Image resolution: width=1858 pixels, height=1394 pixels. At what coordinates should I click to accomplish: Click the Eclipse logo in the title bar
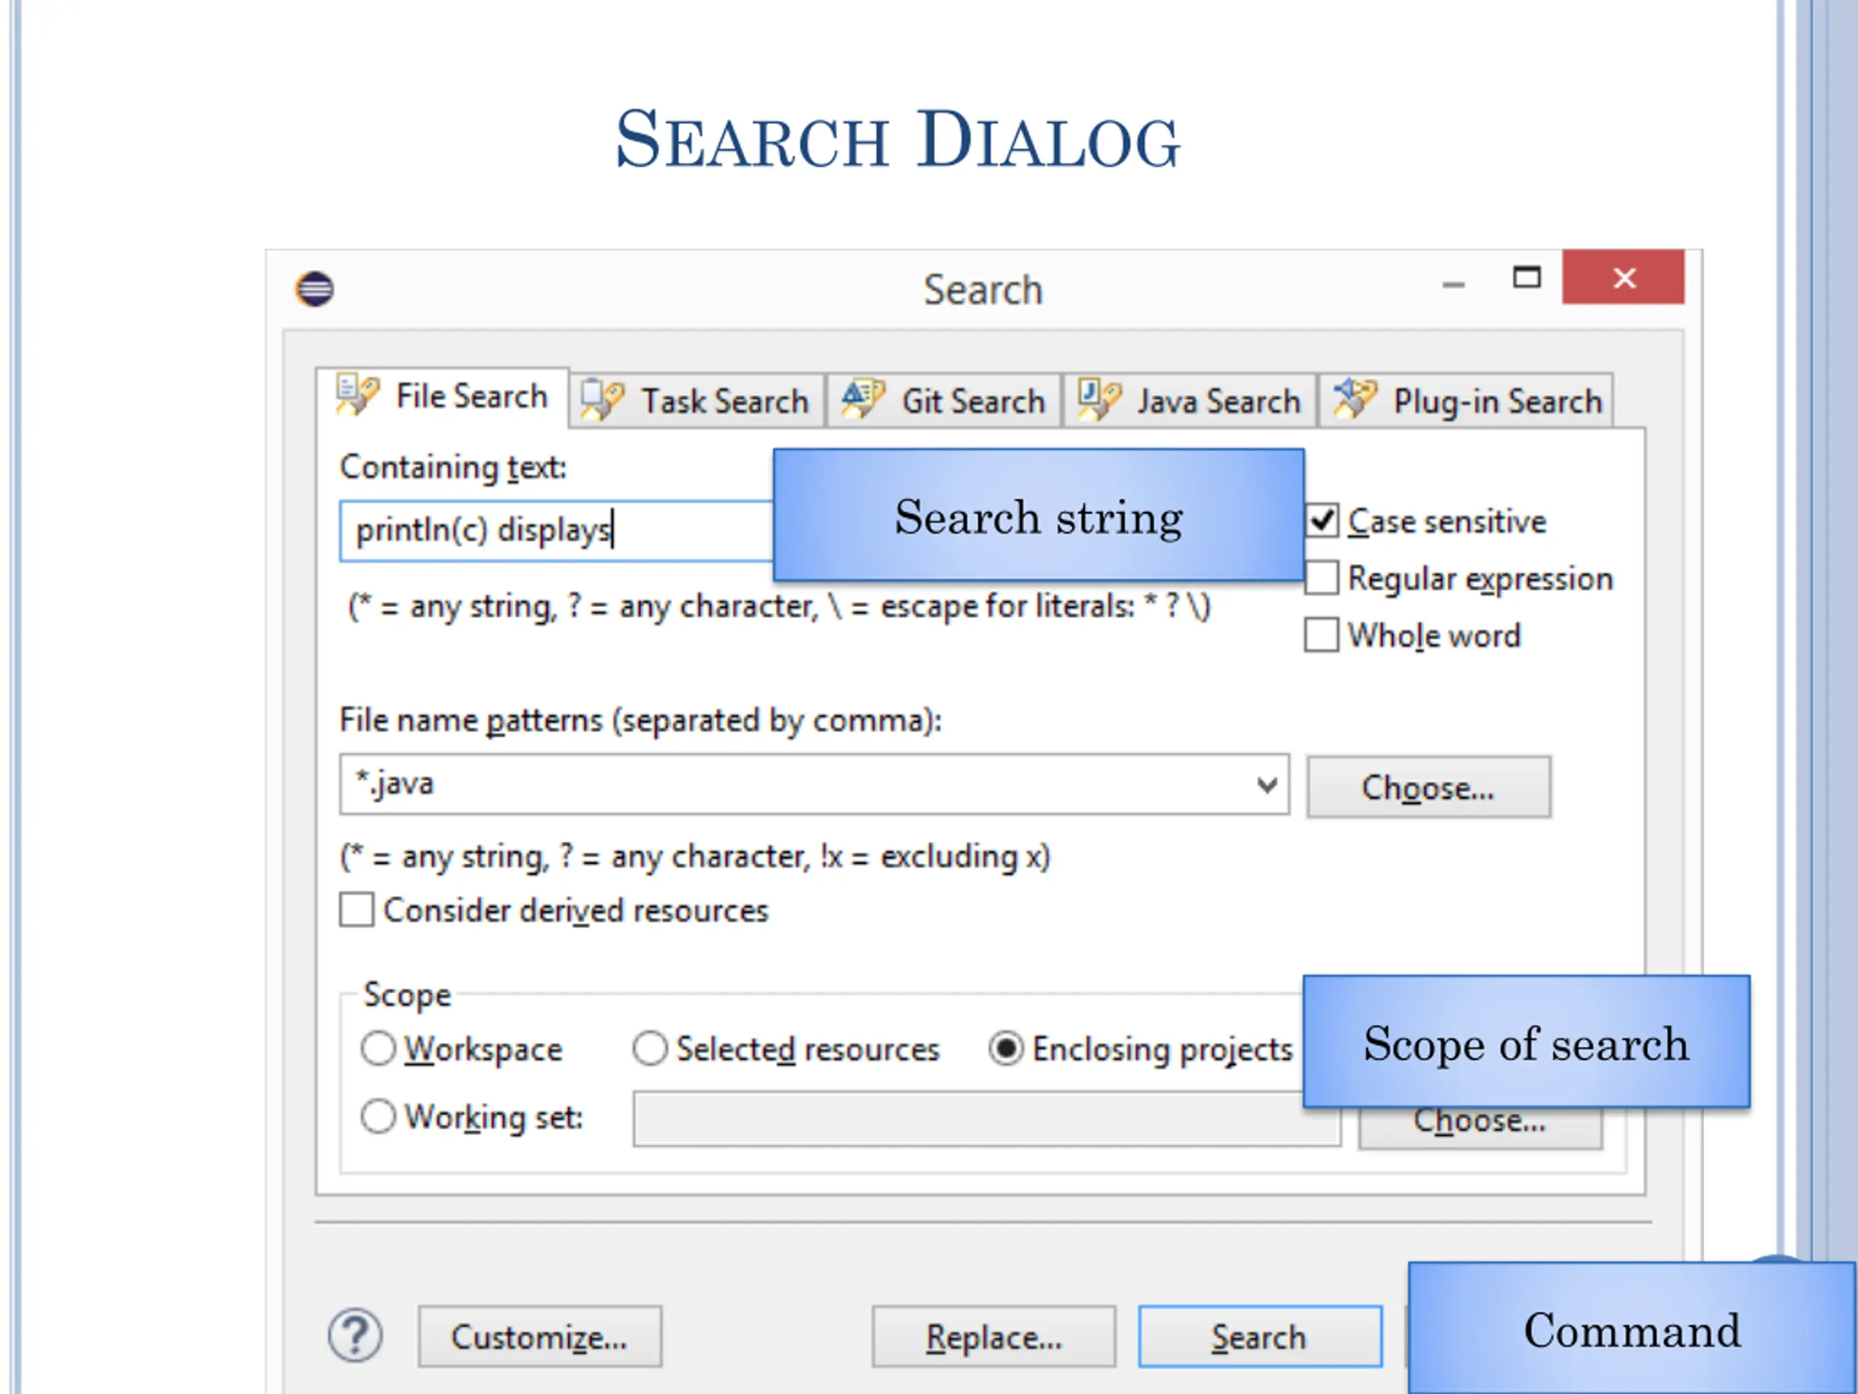(x=315, y=289)
